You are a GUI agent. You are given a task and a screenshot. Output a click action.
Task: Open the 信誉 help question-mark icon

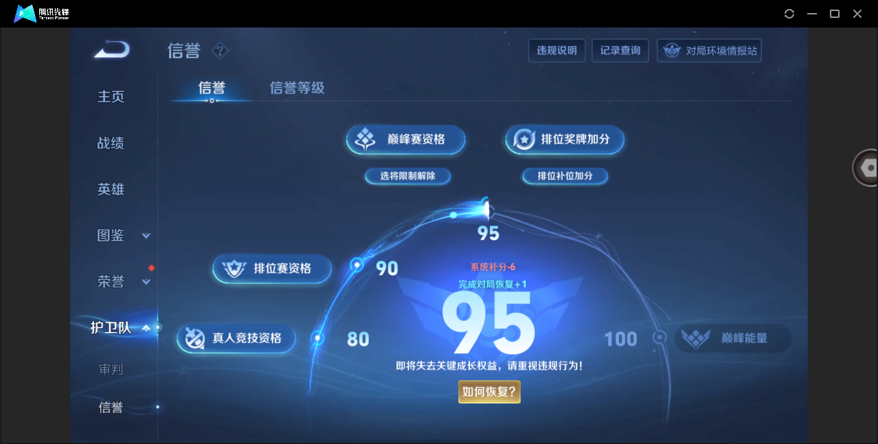click(x=220, y=51)
